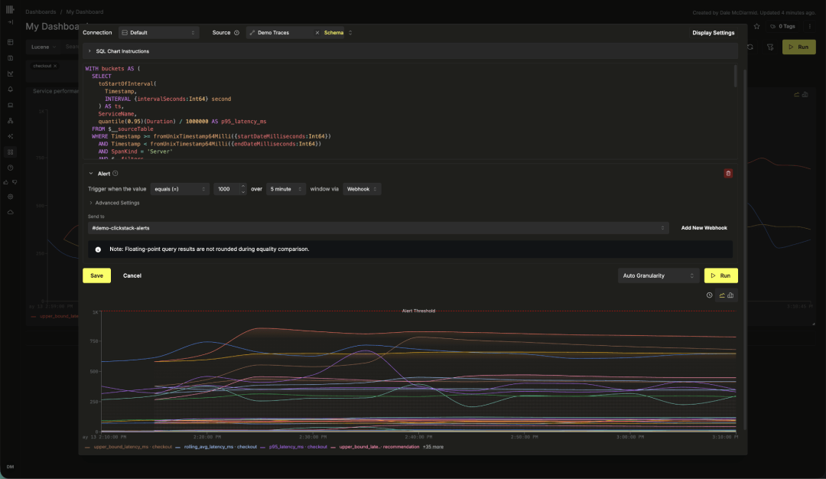Toggle upper_bound_late.. · recommendation legend series
The image size is (826, 479).
pos(375,447)
